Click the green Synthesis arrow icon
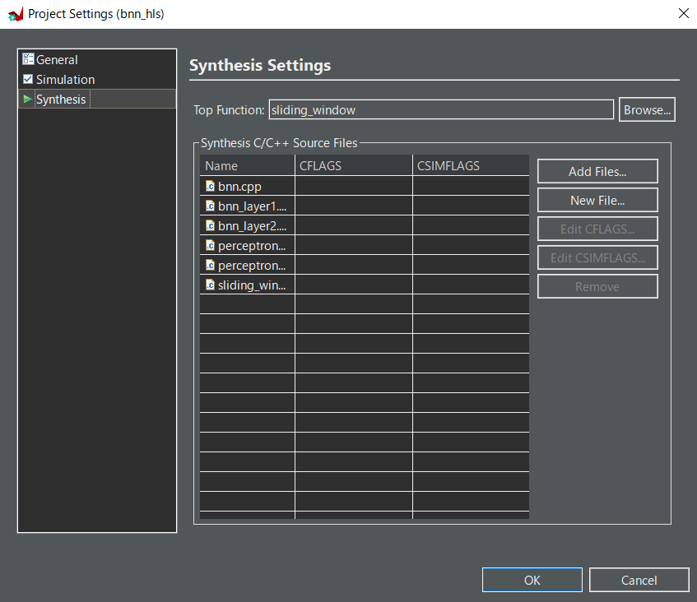Viewport: 697px width, 602px height. (28, 100)
